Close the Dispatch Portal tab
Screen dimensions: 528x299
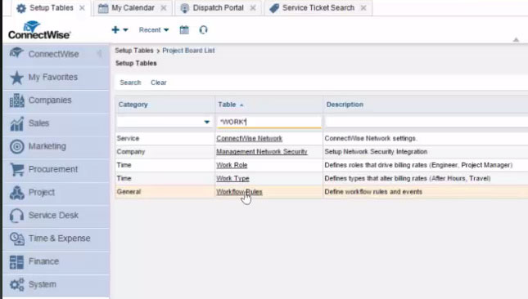tap(253, 7)
